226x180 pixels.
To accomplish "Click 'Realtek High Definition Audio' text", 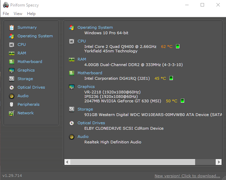I will (x=113, y=142).
